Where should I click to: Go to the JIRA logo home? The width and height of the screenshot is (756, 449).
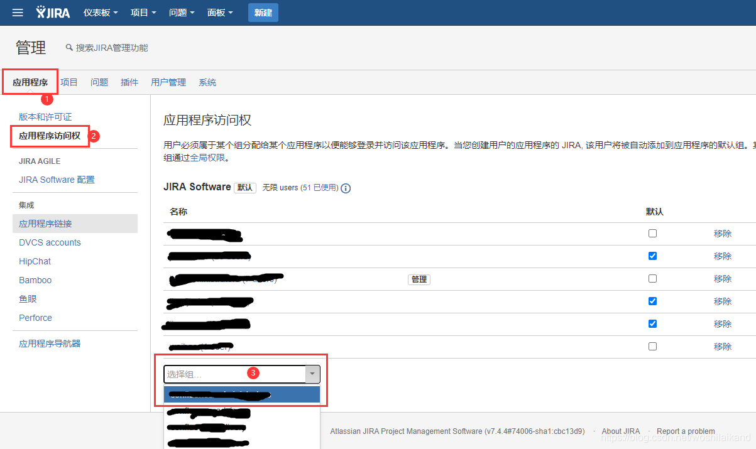53,13
